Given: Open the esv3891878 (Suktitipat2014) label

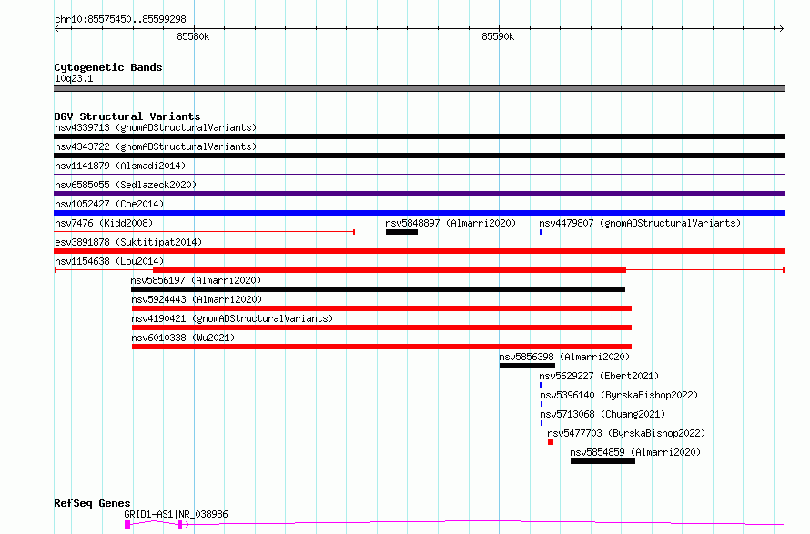Looking at the screenshot, I should [x=128, y=242].
